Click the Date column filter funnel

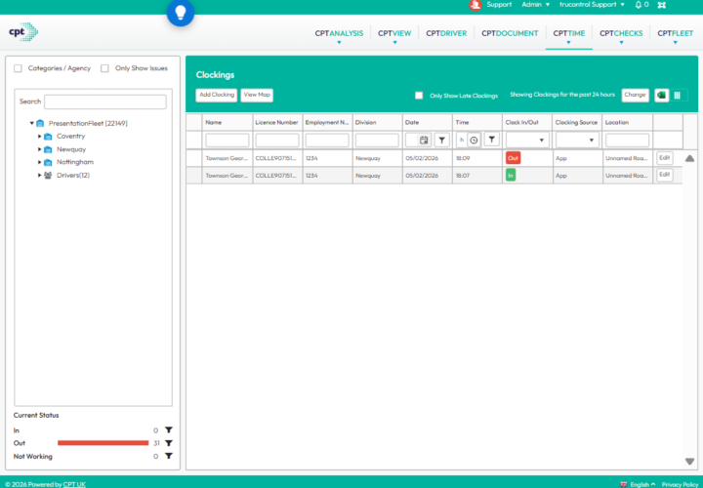441,141
